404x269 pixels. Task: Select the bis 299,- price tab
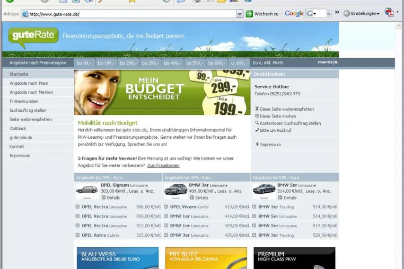128,63
